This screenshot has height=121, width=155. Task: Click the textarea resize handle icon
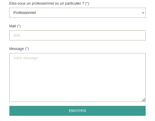pos(143,100)
